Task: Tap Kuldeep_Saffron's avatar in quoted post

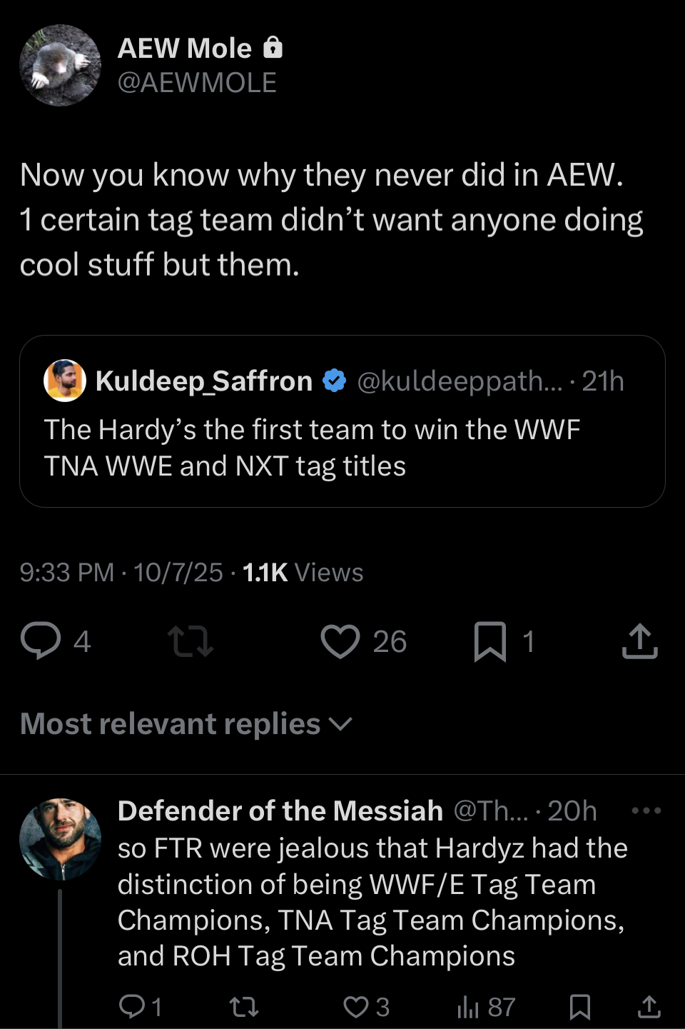Action: tap(65, 381)
